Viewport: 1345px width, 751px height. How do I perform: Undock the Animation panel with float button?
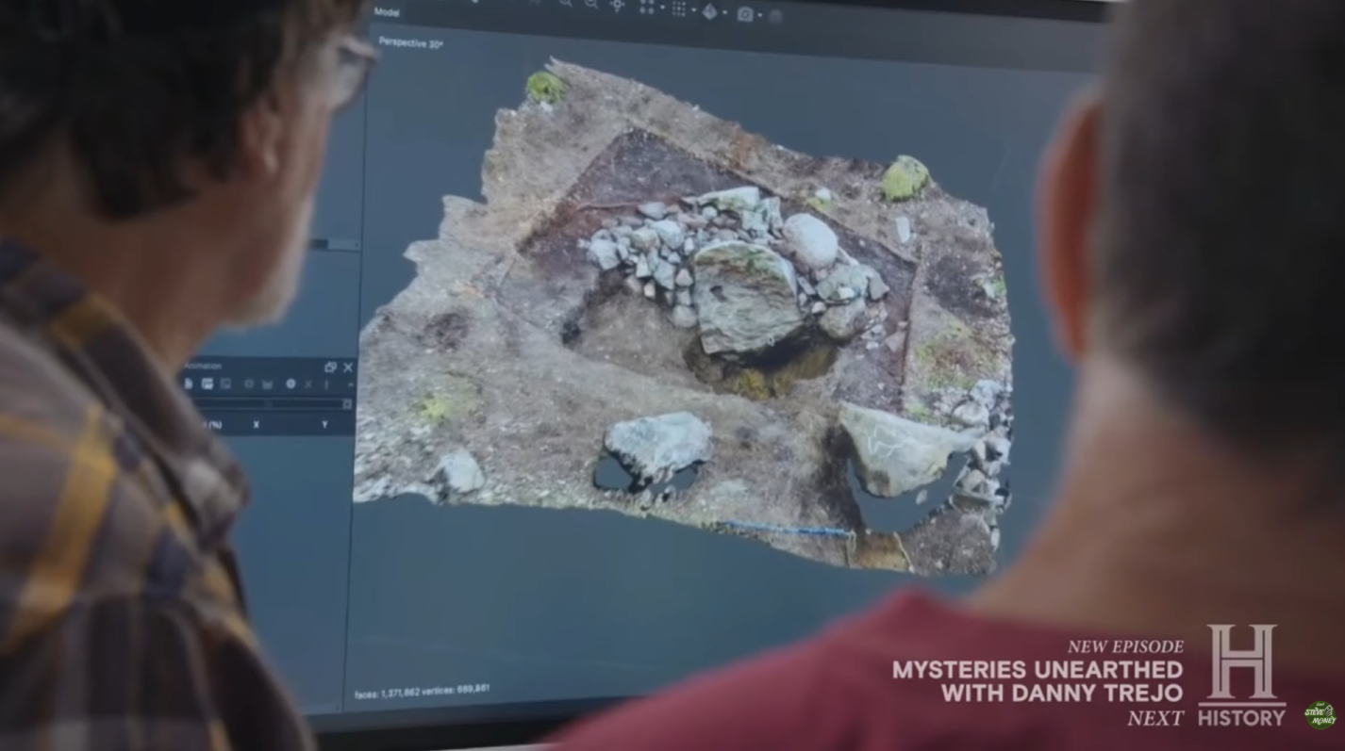[330, 367]
